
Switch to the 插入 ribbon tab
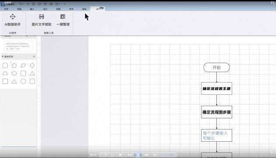pos(32,9)
